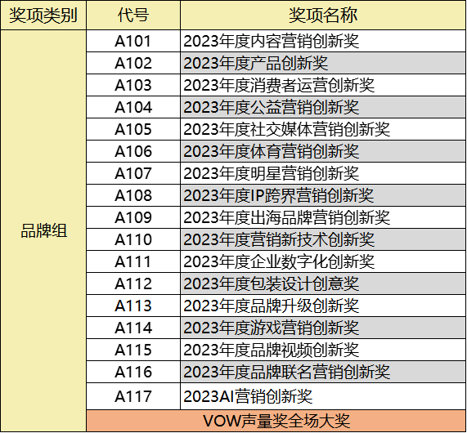Click 2023年度产品创新奖 cell
This screenshot has width=467, height=433.
[x=323, y=63]
